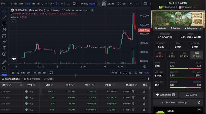Filter the TRADER column header
Image resolution: width=206 pixels, height=114 pixels.
point(136,85)
